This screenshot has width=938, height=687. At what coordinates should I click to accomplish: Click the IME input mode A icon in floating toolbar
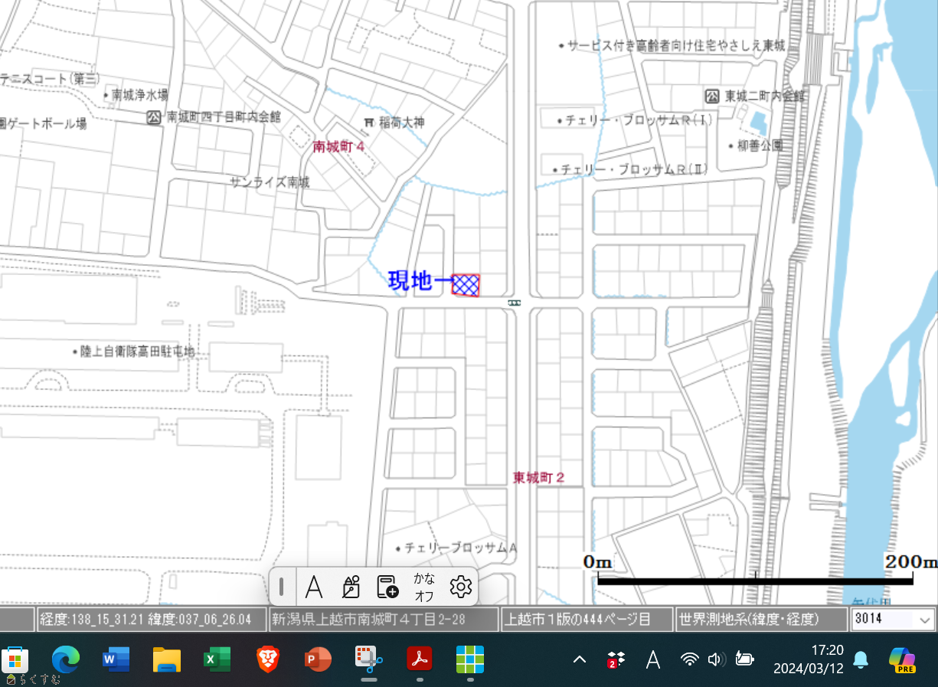click(312, 587)
